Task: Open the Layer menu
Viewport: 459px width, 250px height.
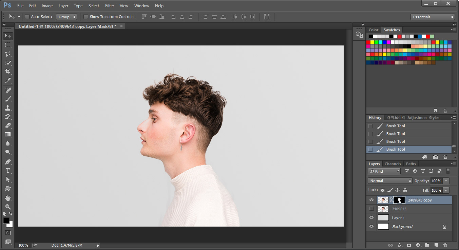Action: point(63,6)
